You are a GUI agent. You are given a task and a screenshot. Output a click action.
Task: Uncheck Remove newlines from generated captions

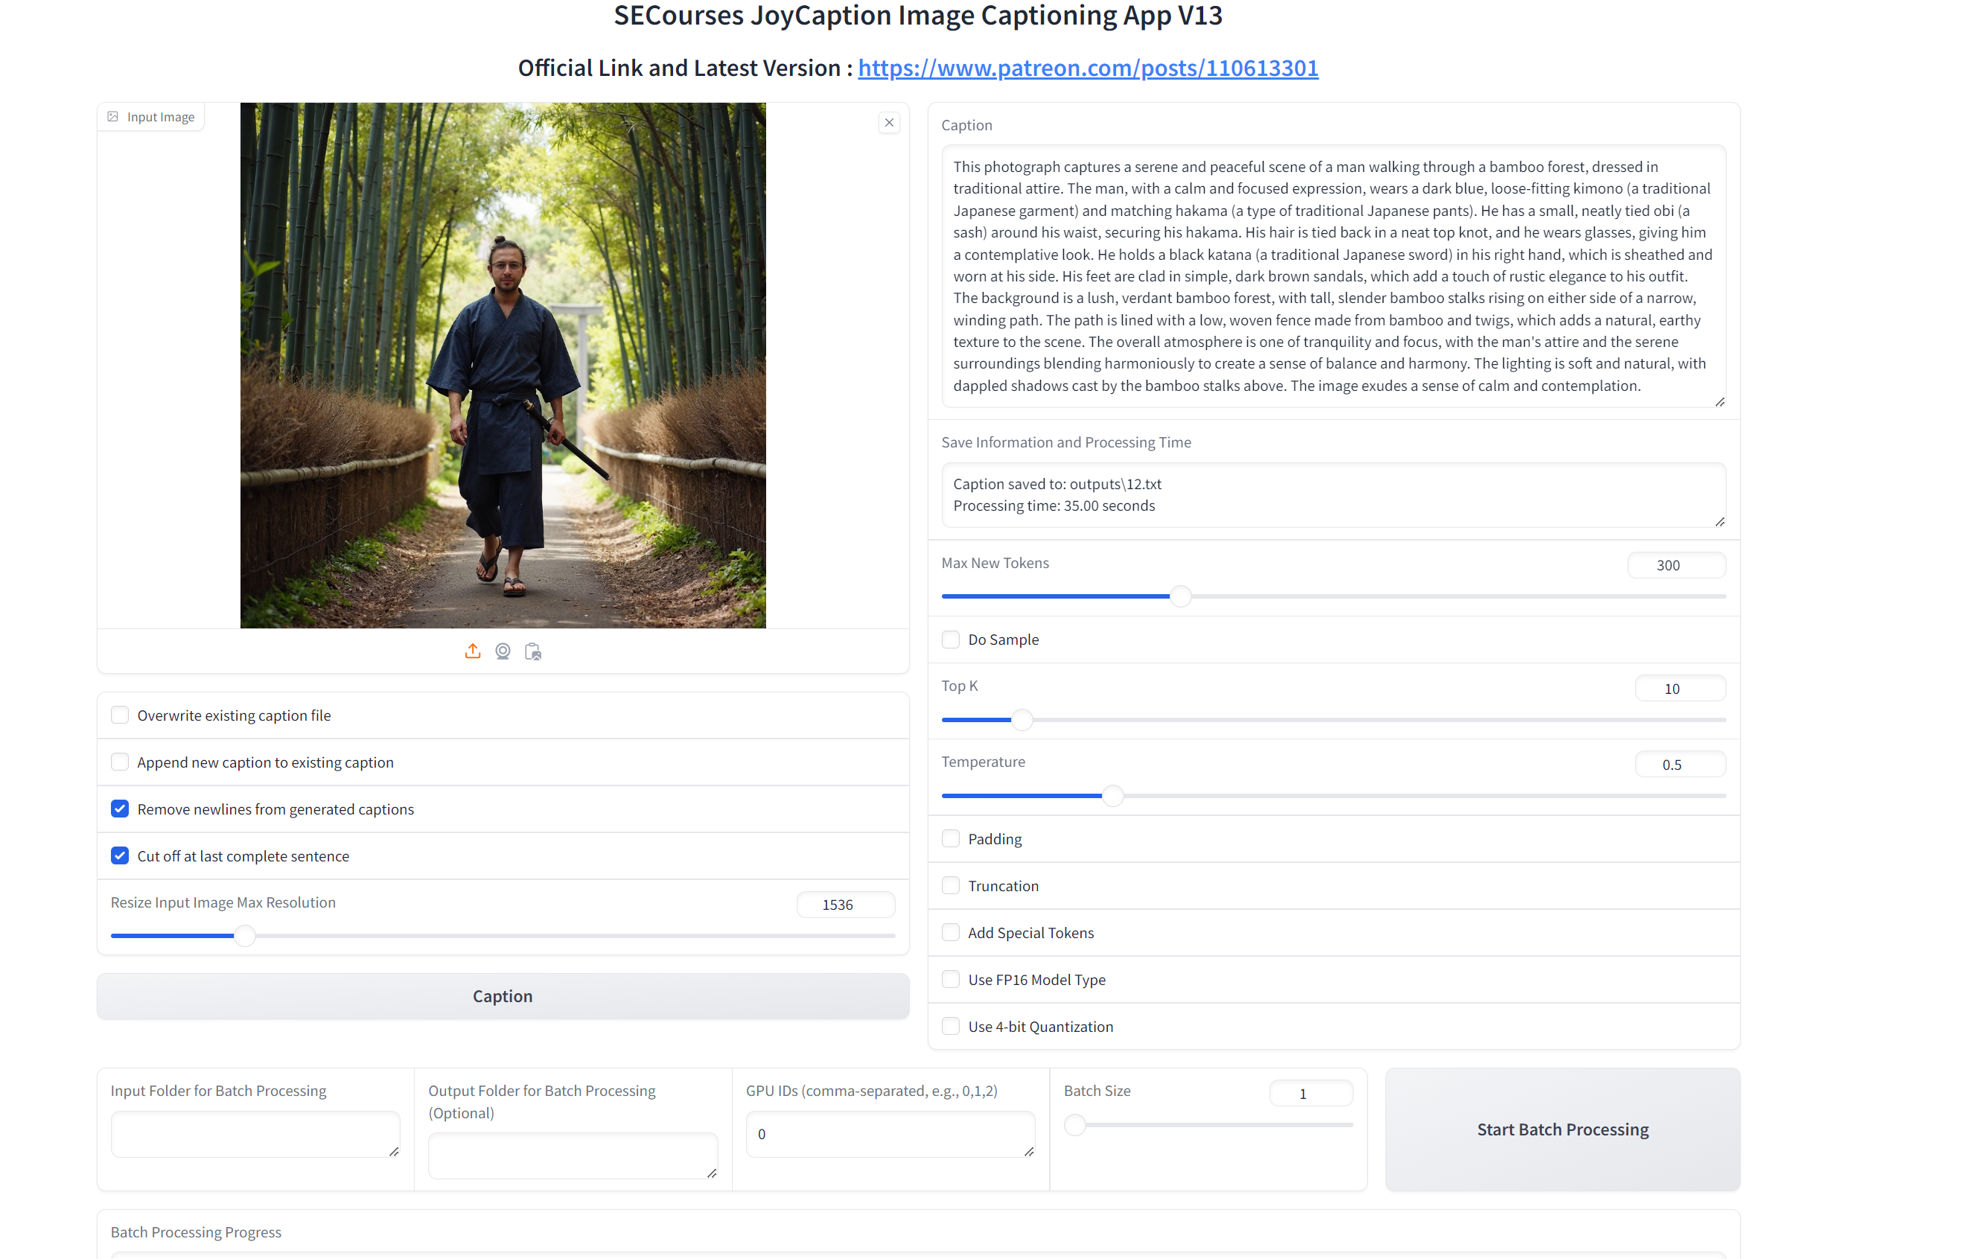(120, 809)
